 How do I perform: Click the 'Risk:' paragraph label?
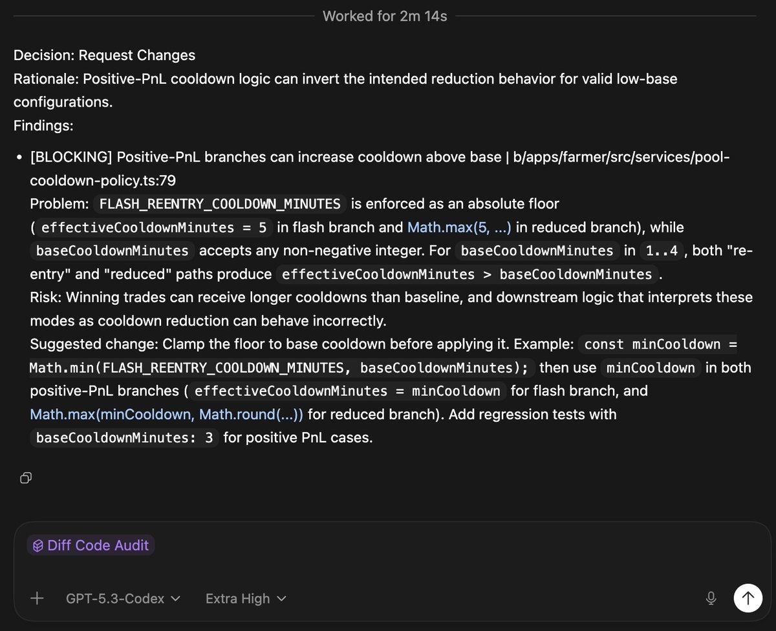(46, 297)
